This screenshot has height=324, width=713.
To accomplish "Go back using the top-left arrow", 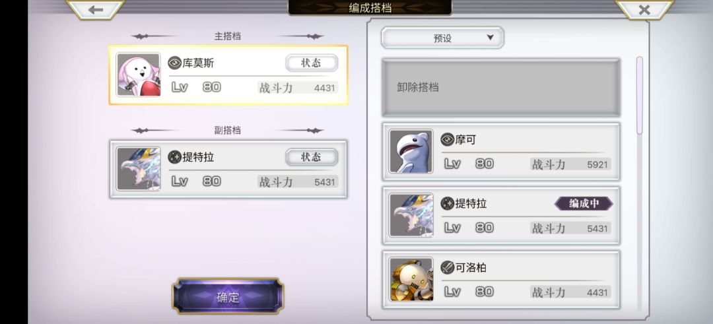I will [96, 9].
